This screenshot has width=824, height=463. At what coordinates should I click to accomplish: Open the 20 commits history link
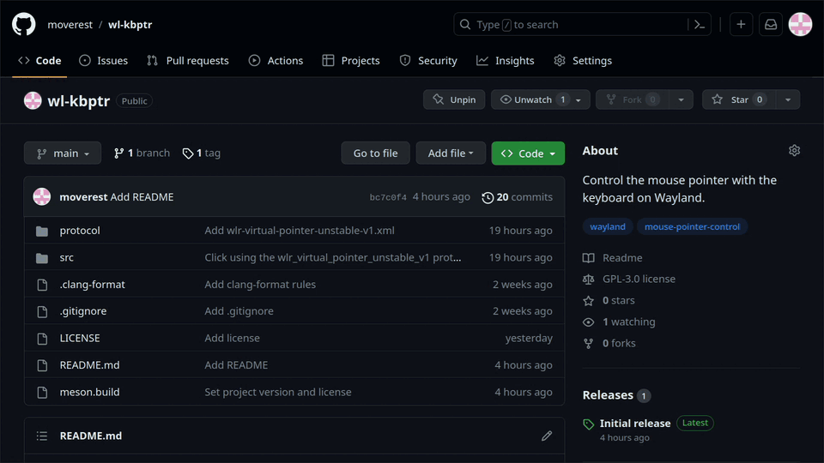click(x=517, y=197)
